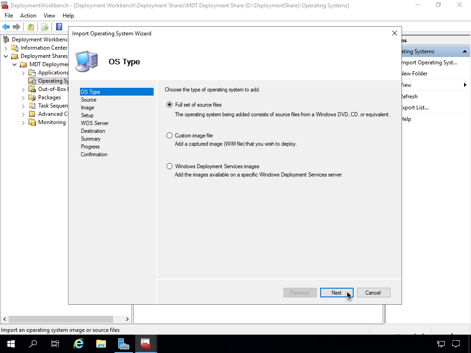
Task: Click the Back arrow toolbar icon
Action: coord(6,27)
